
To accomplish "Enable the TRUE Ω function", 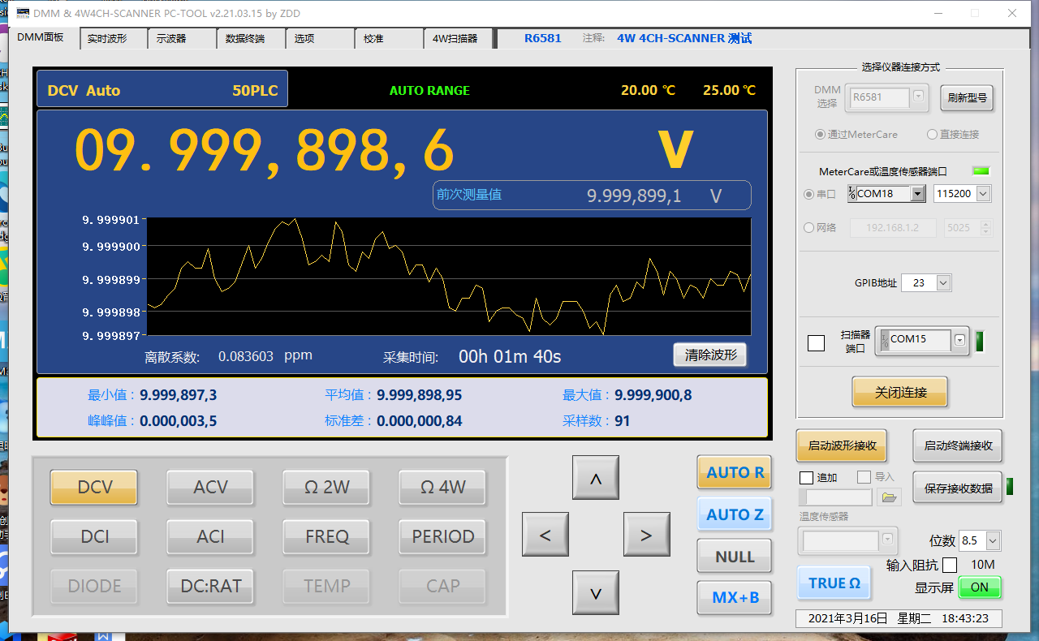I will [x=834, y=583].
